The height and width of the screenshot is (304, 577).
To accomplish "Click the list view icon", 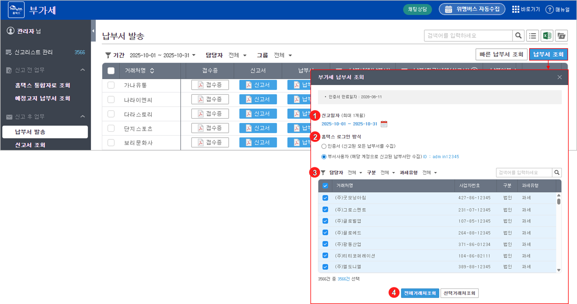I will click(533, 36).
